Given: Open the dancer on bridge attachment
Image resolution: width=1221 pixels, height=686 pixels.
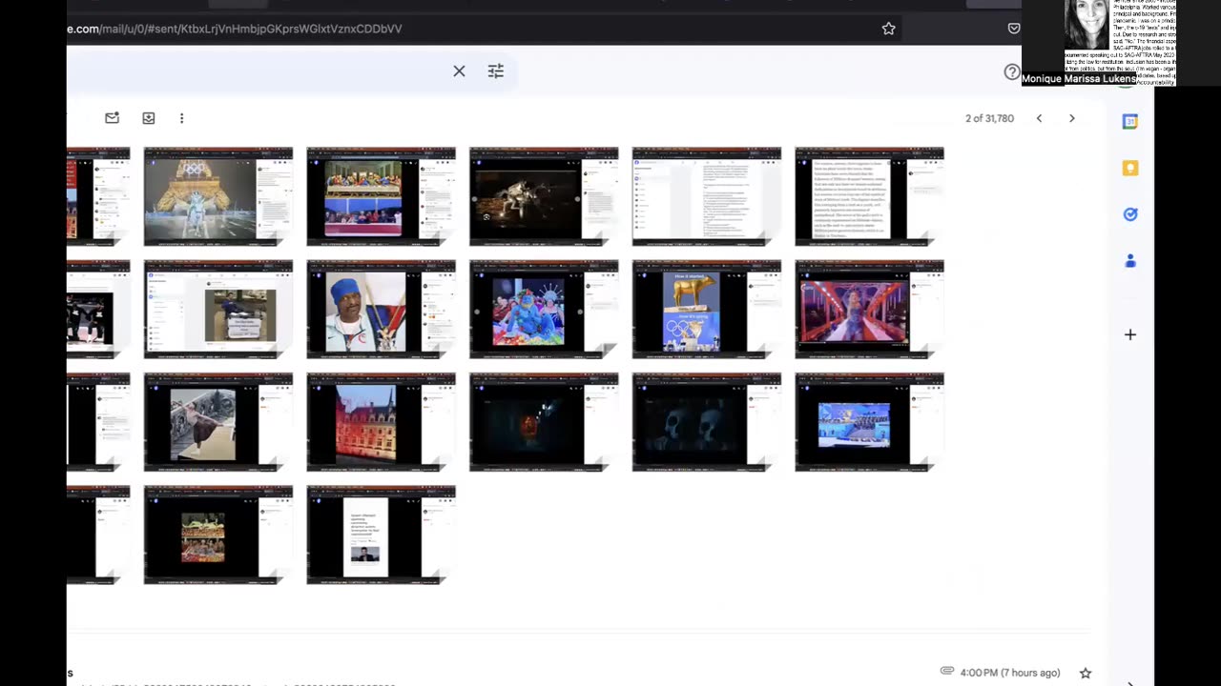Looking at the screenshot, I should pos(218,422).
